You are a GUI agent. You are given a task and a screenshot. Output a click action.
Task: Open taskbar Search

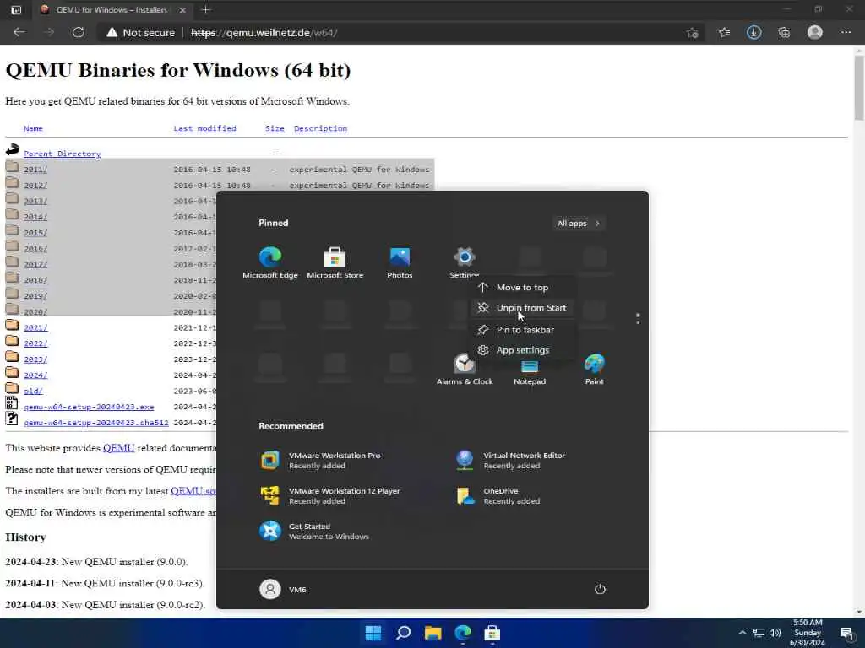[x=403, y=633]
